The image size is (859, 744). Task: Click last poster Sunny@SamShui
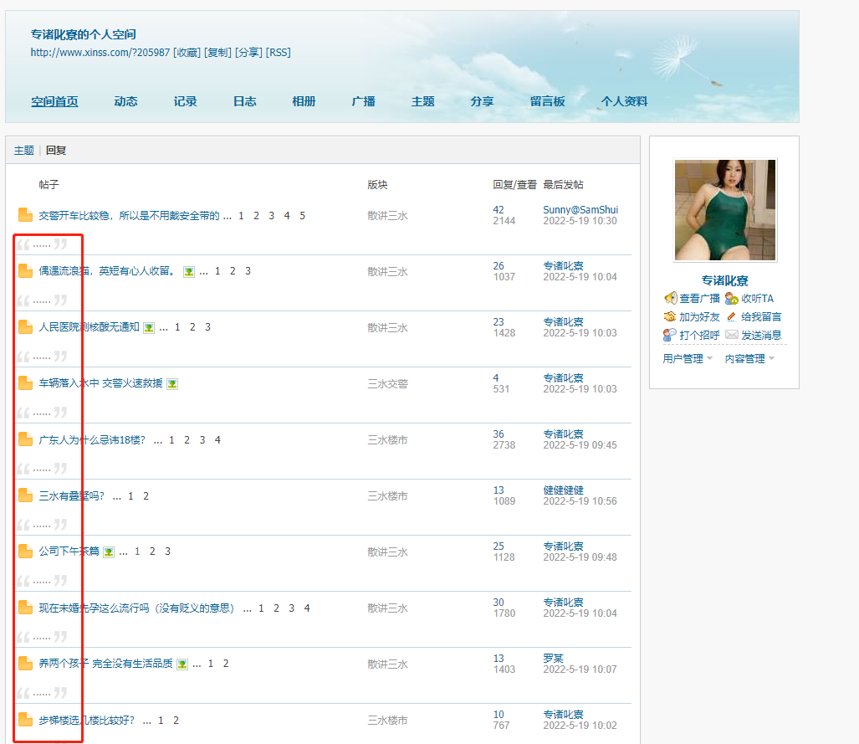tap(580, 209)
